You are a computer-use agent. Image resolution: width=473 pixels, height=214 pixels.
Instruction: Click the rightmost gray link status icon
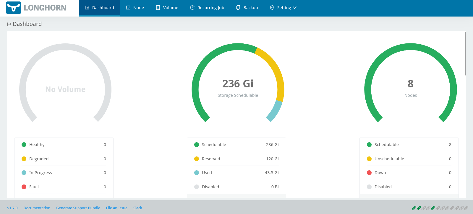pos(466,208)
